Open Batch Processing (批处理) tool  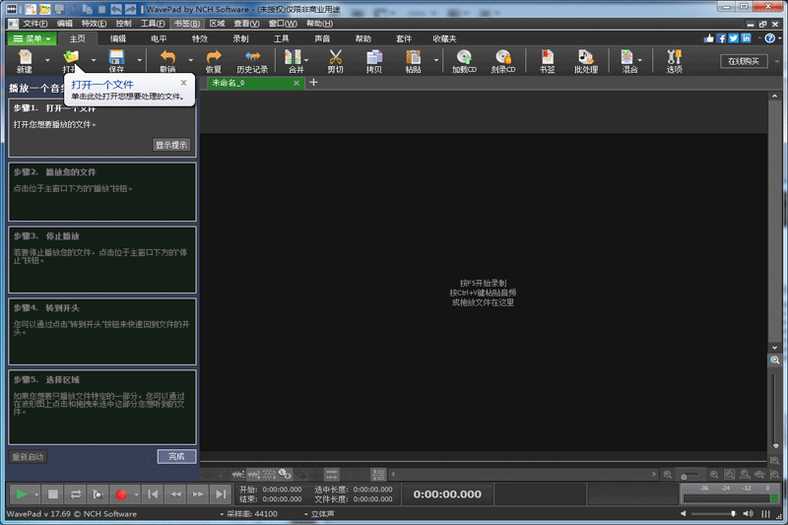586,61
